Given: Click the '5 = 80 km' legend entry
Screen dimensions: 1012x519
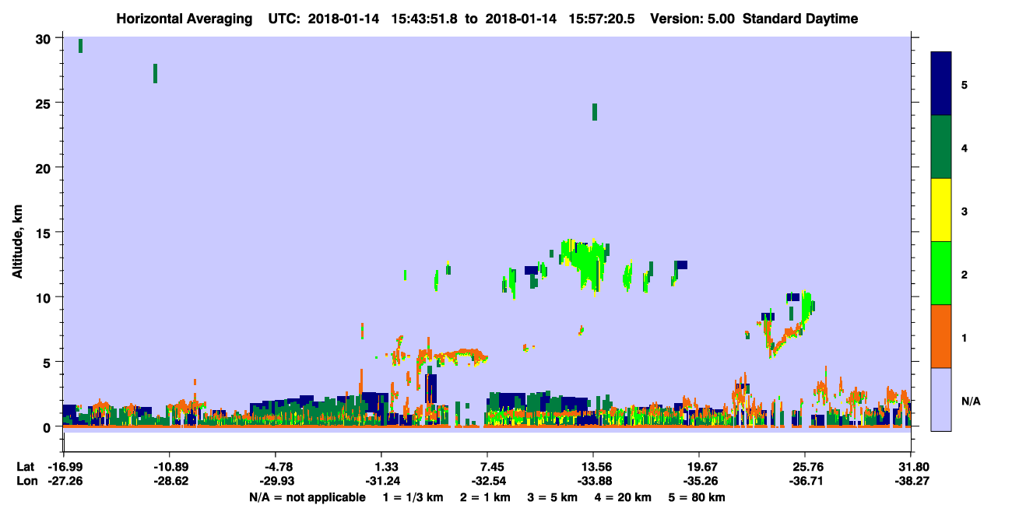Looking at the screenshot, I should [x=697, y=496].
